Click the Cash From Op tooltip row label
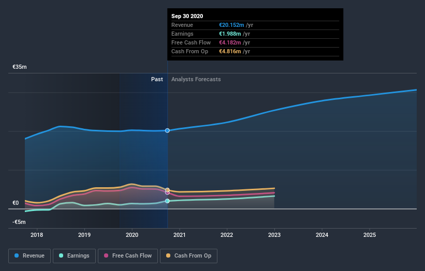 point(190,51)
